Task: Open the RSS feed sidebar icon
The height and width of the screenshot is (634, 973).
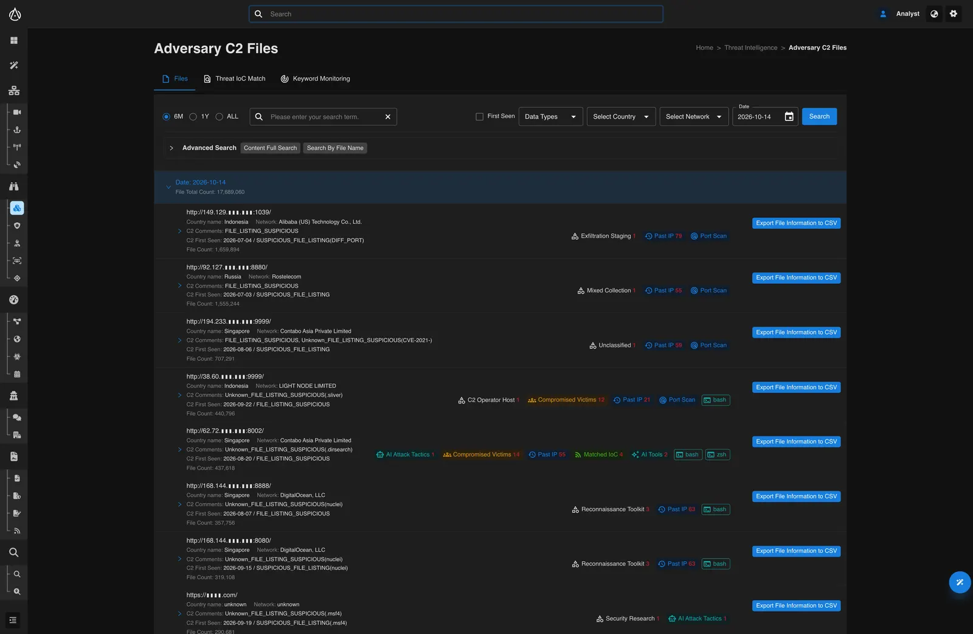Action: (x=17, y=531)
